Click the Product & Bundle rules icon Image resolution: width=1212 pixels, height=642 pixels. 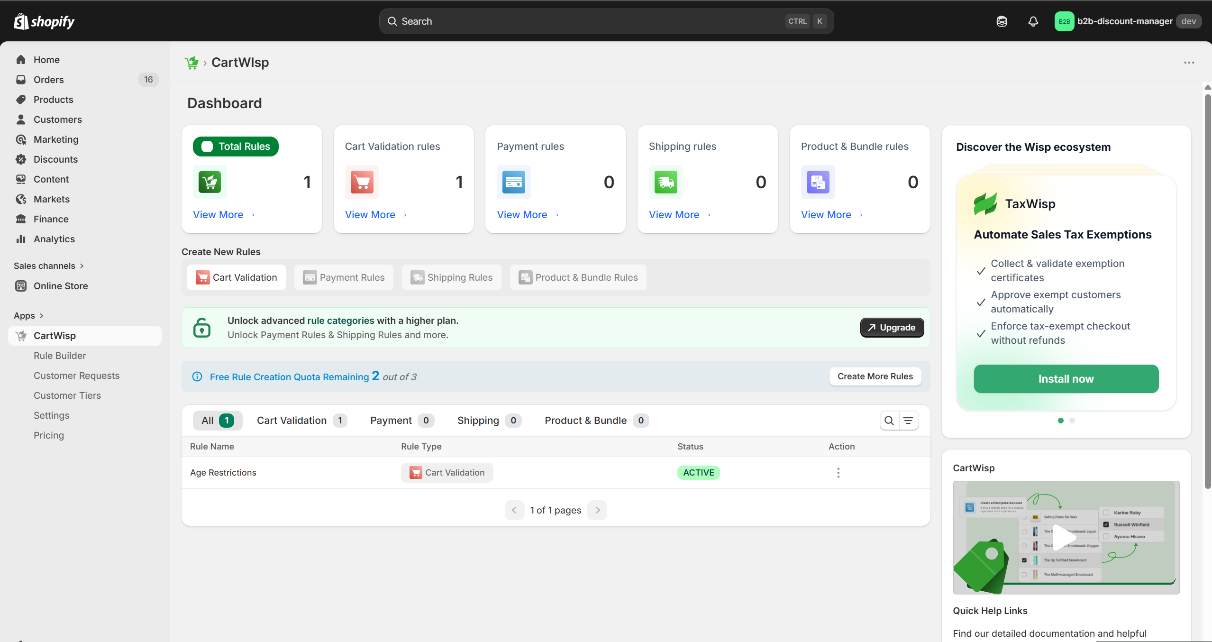818,182
